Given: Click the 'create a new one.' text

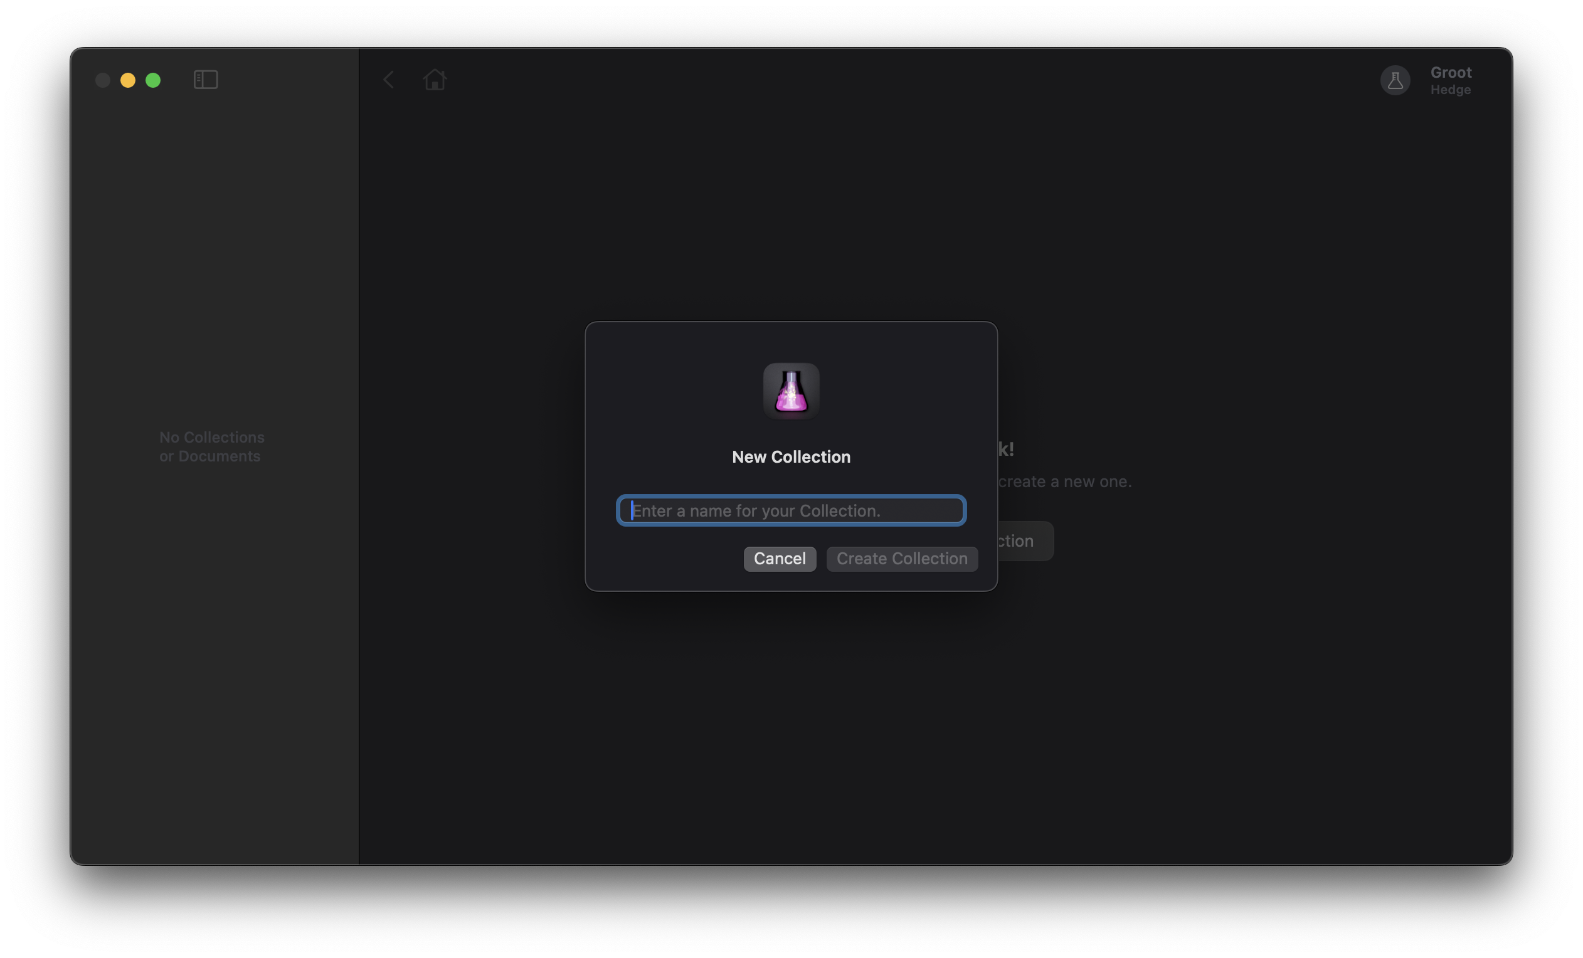Looking at the screenshot, I should 1064,482.
